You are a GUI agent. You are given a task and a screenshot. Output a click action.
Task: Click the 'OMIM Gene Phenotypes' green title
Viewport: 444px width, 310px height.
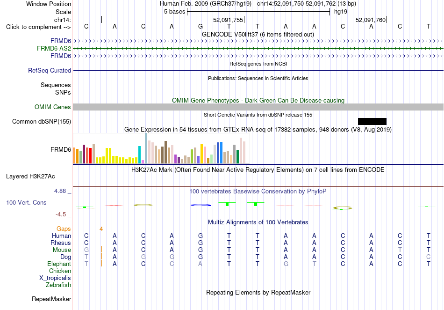258,100
